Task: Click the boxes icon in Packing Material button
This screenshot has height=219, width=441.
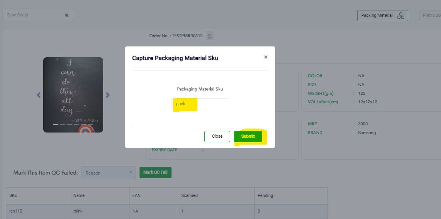Action: (x=401, y=16)
